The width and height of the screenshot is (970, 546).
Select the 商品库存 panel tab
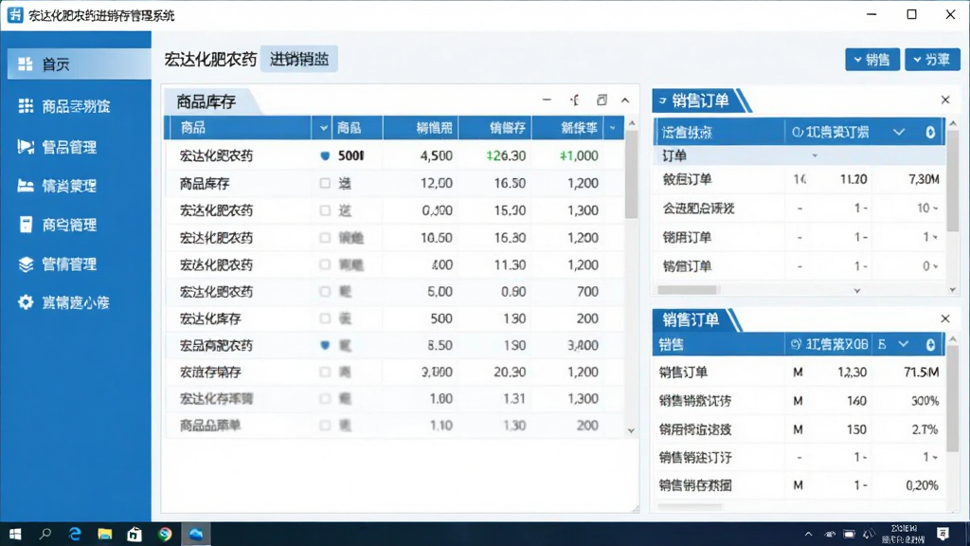click(x=206, y=101)
